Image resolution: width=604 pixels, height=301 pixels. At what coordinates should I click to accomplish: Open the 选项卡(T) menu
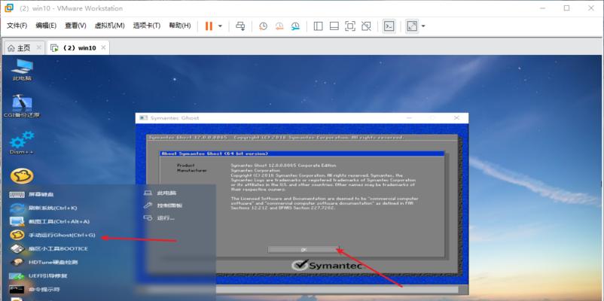click(146, 26)
